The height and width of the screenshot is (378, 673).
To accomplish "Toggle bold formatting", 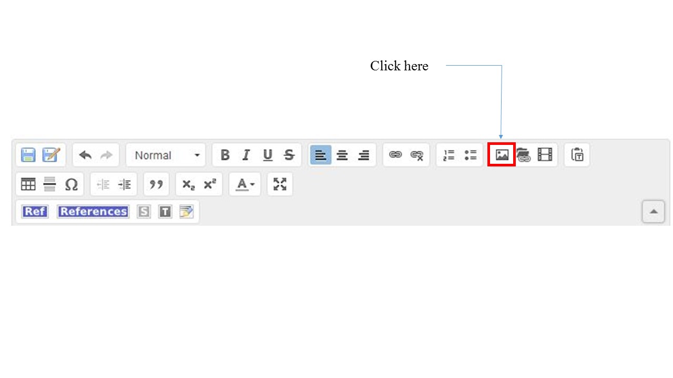I will (x=225, y=155).
